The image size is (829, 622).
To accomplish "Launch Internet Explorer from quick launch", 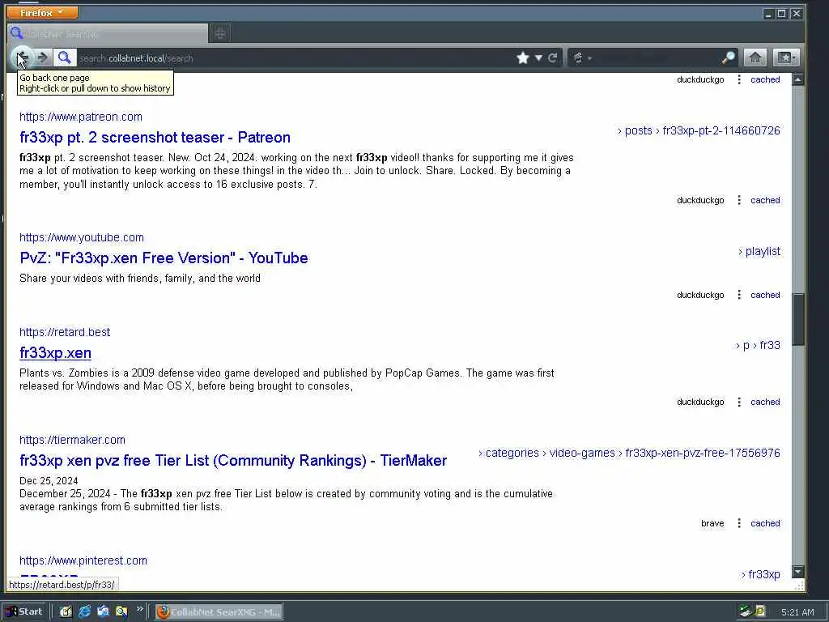I will [x=84, y=612].
